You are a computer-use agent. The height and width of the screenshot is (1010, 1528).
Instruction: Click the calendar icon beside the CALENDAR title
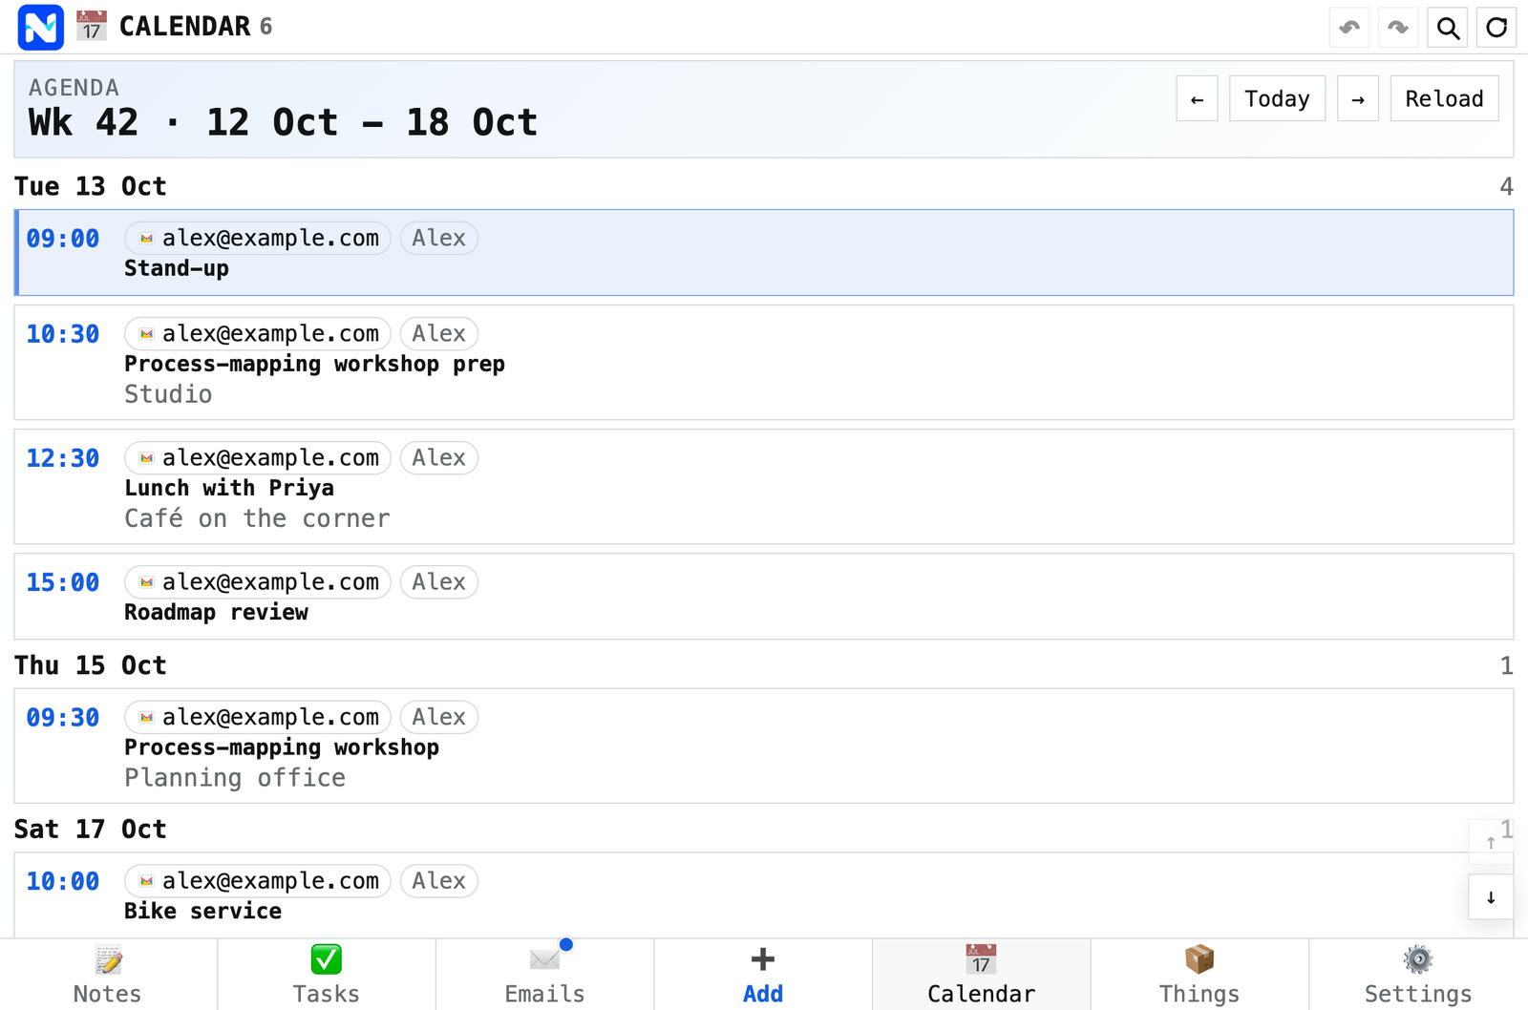[92, 26]
